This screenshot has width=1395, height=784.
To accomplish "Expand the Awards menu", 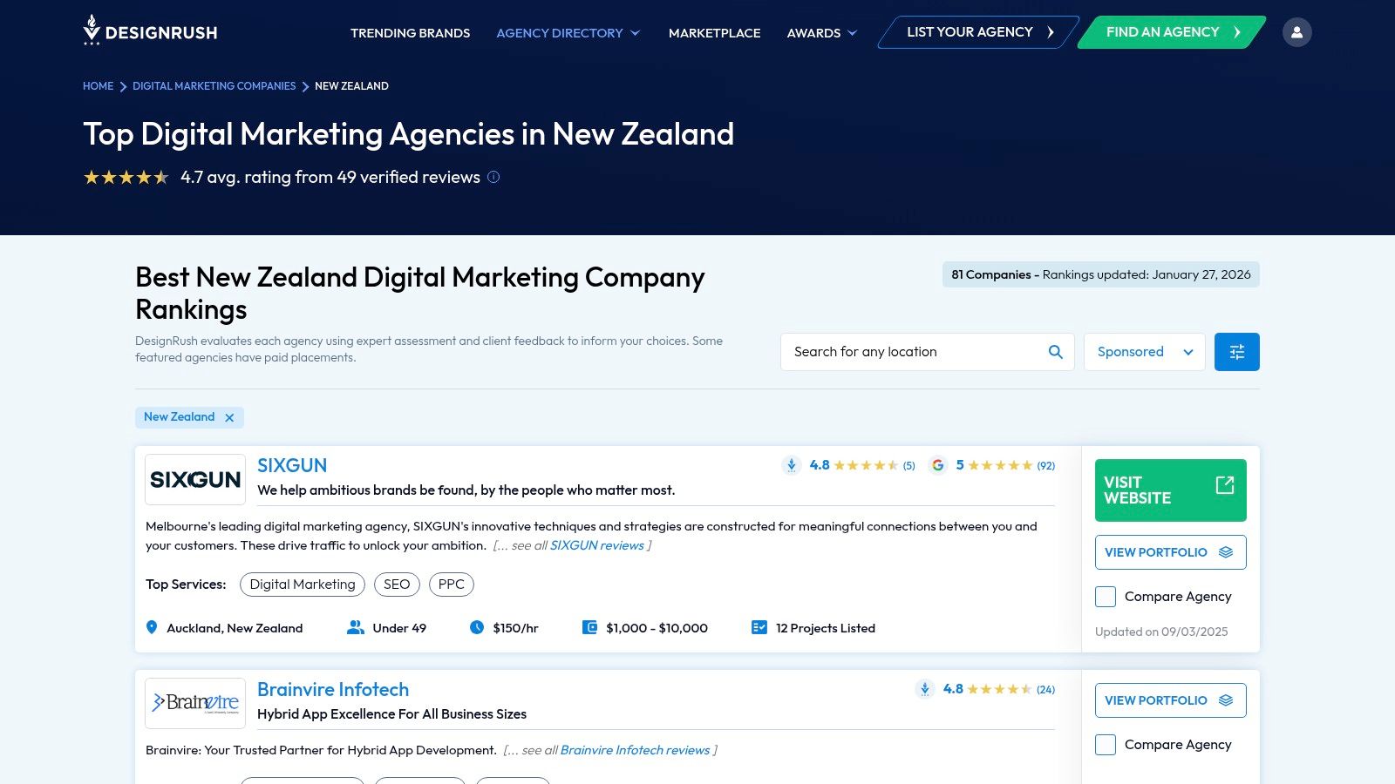I will tap(820, 33).
